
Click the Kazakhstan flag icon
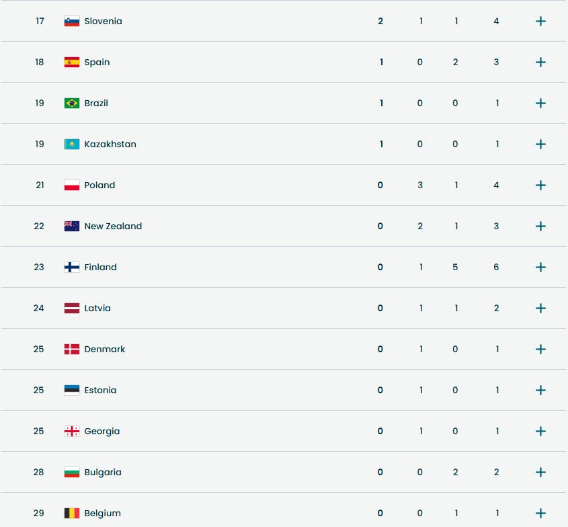point(72,145)
